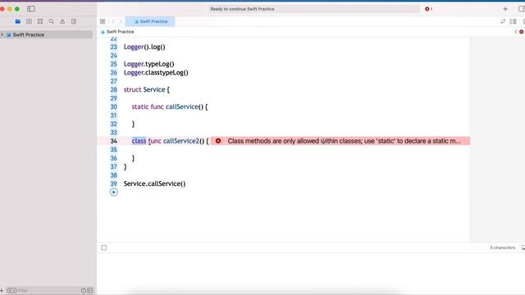Click the 'Class methods are only allowed' error message
The image size is (525, 295).
click(x=344, y=141)
